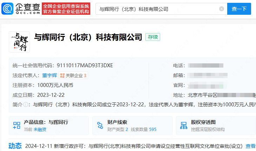Open the 财产线索 card
The width and height of the screenshot is (256, 151).
point(132,126)
